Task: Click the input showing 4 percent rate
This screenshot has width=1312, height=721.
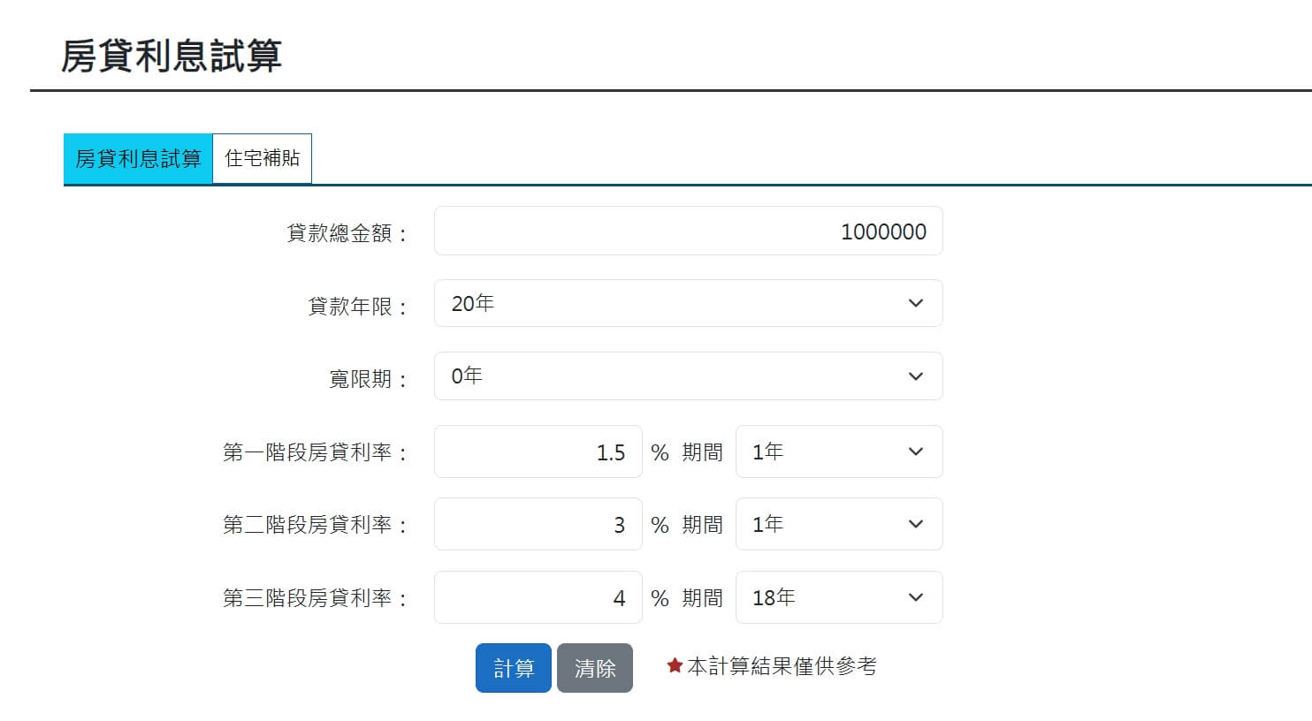Action: (538, 597)
